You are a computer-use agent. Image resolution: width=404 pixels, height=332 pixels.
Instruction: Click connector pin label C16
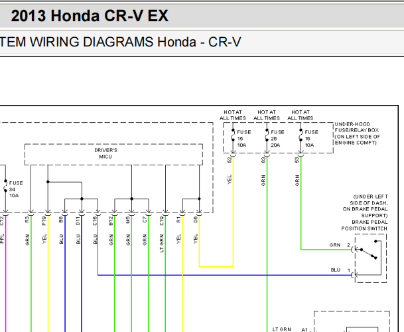pyautogui.click(x=95, y=221)
